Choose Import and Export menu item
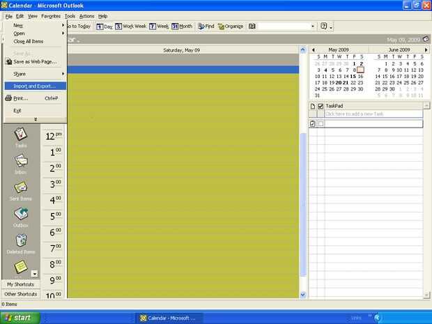The width and height of the screenshot is (432, 324). (x=36, y=86)
